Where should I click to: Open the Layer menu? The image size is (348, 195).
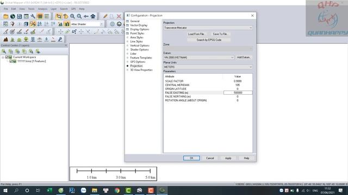click(x=53, y=9)
